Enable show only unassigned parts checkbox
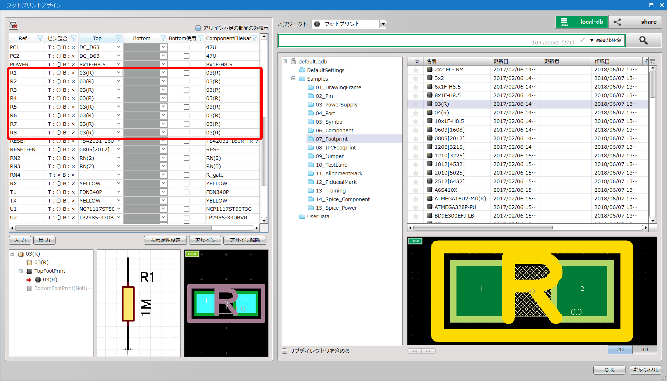This screenshot has height=381, width=667. [198, 28]
